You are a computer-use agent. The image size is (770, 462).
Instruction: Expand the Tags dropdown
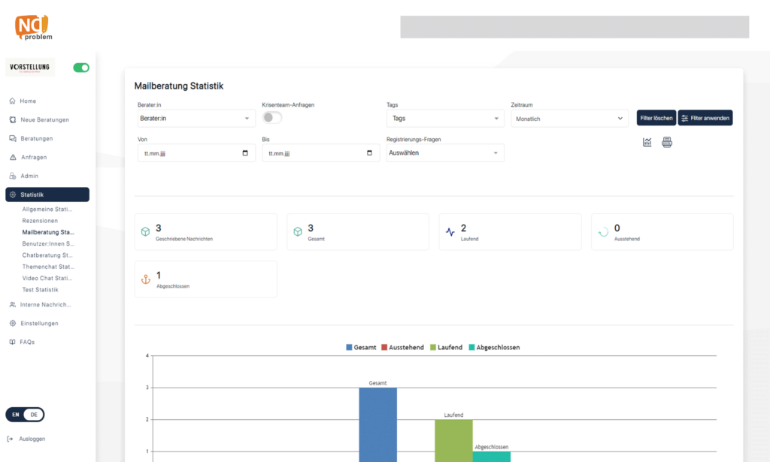click(444, 119)
